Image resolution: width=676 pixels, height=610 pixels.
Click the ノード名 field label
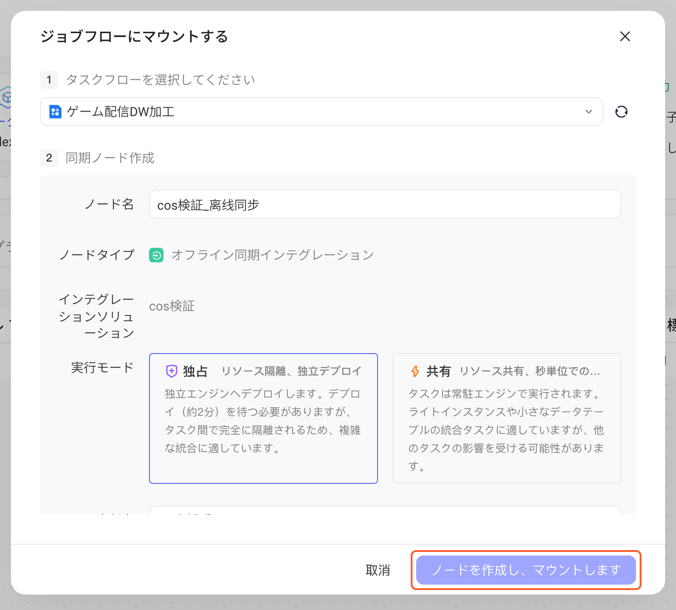point(109,204)
